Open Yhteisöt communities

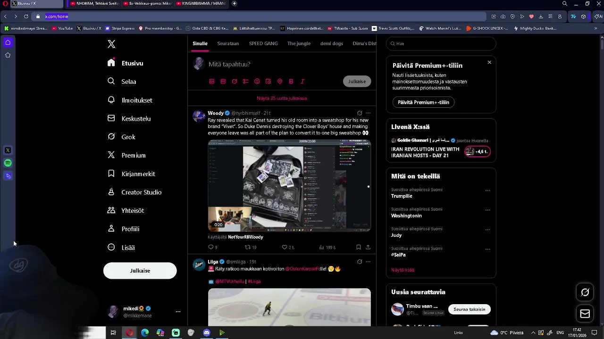click(126, 210)
